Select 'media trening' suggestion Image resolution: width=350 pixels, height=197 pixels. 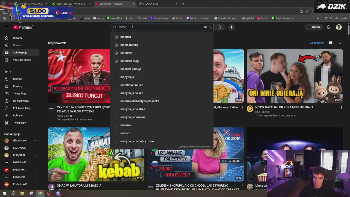(x=162, y=45)
